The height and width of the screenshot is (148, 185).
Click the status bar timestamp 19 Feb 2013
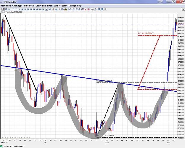(14, 147)
